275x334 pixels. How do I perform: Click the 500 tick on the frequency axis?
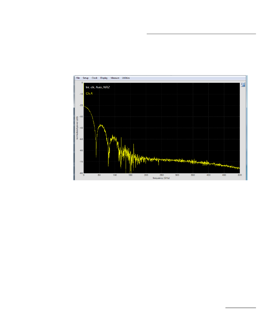(240, 175)
